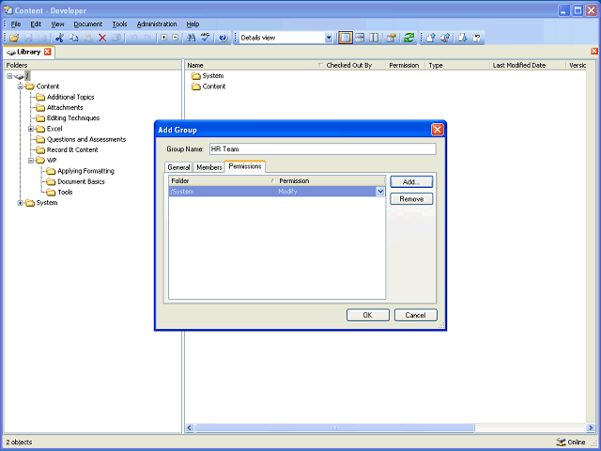The height and width of the screenshot is (451, 601).
Task: Click the Check Out down-arrow icon
Action: tap(463, 38)
